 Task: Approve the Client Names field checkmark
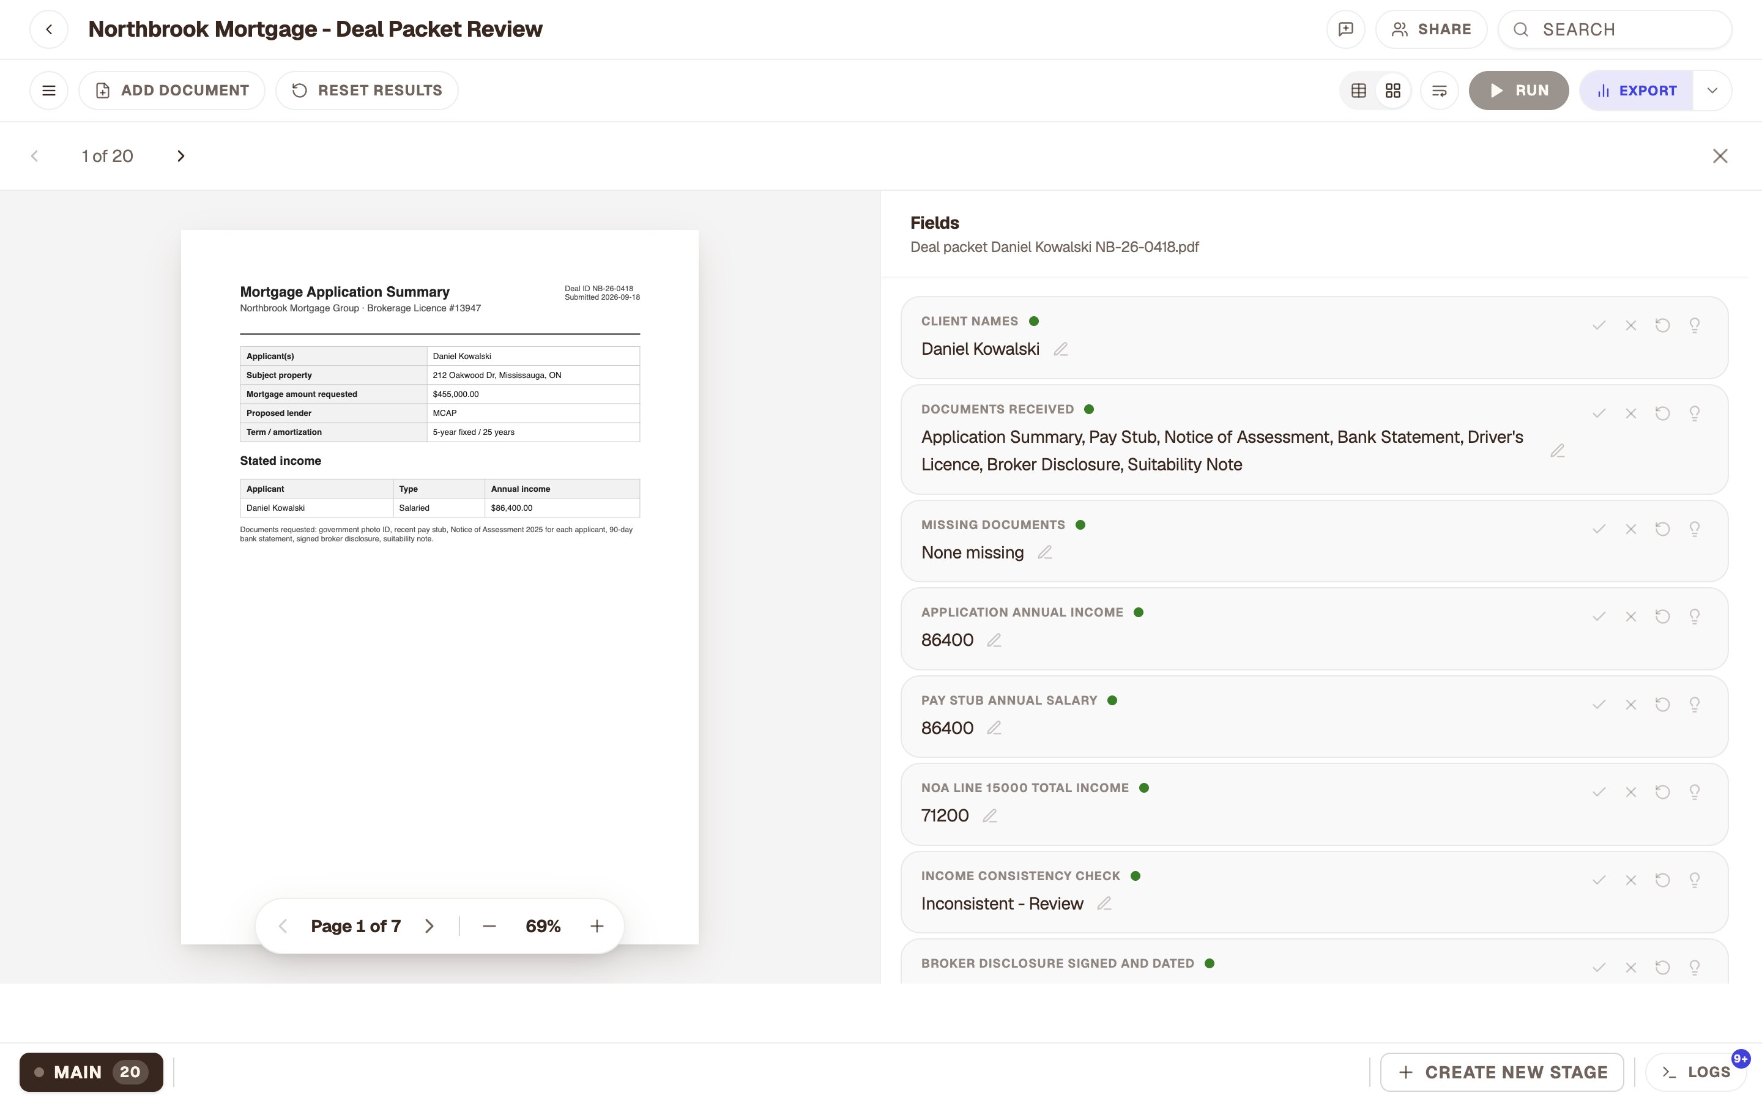[1599, 325]
